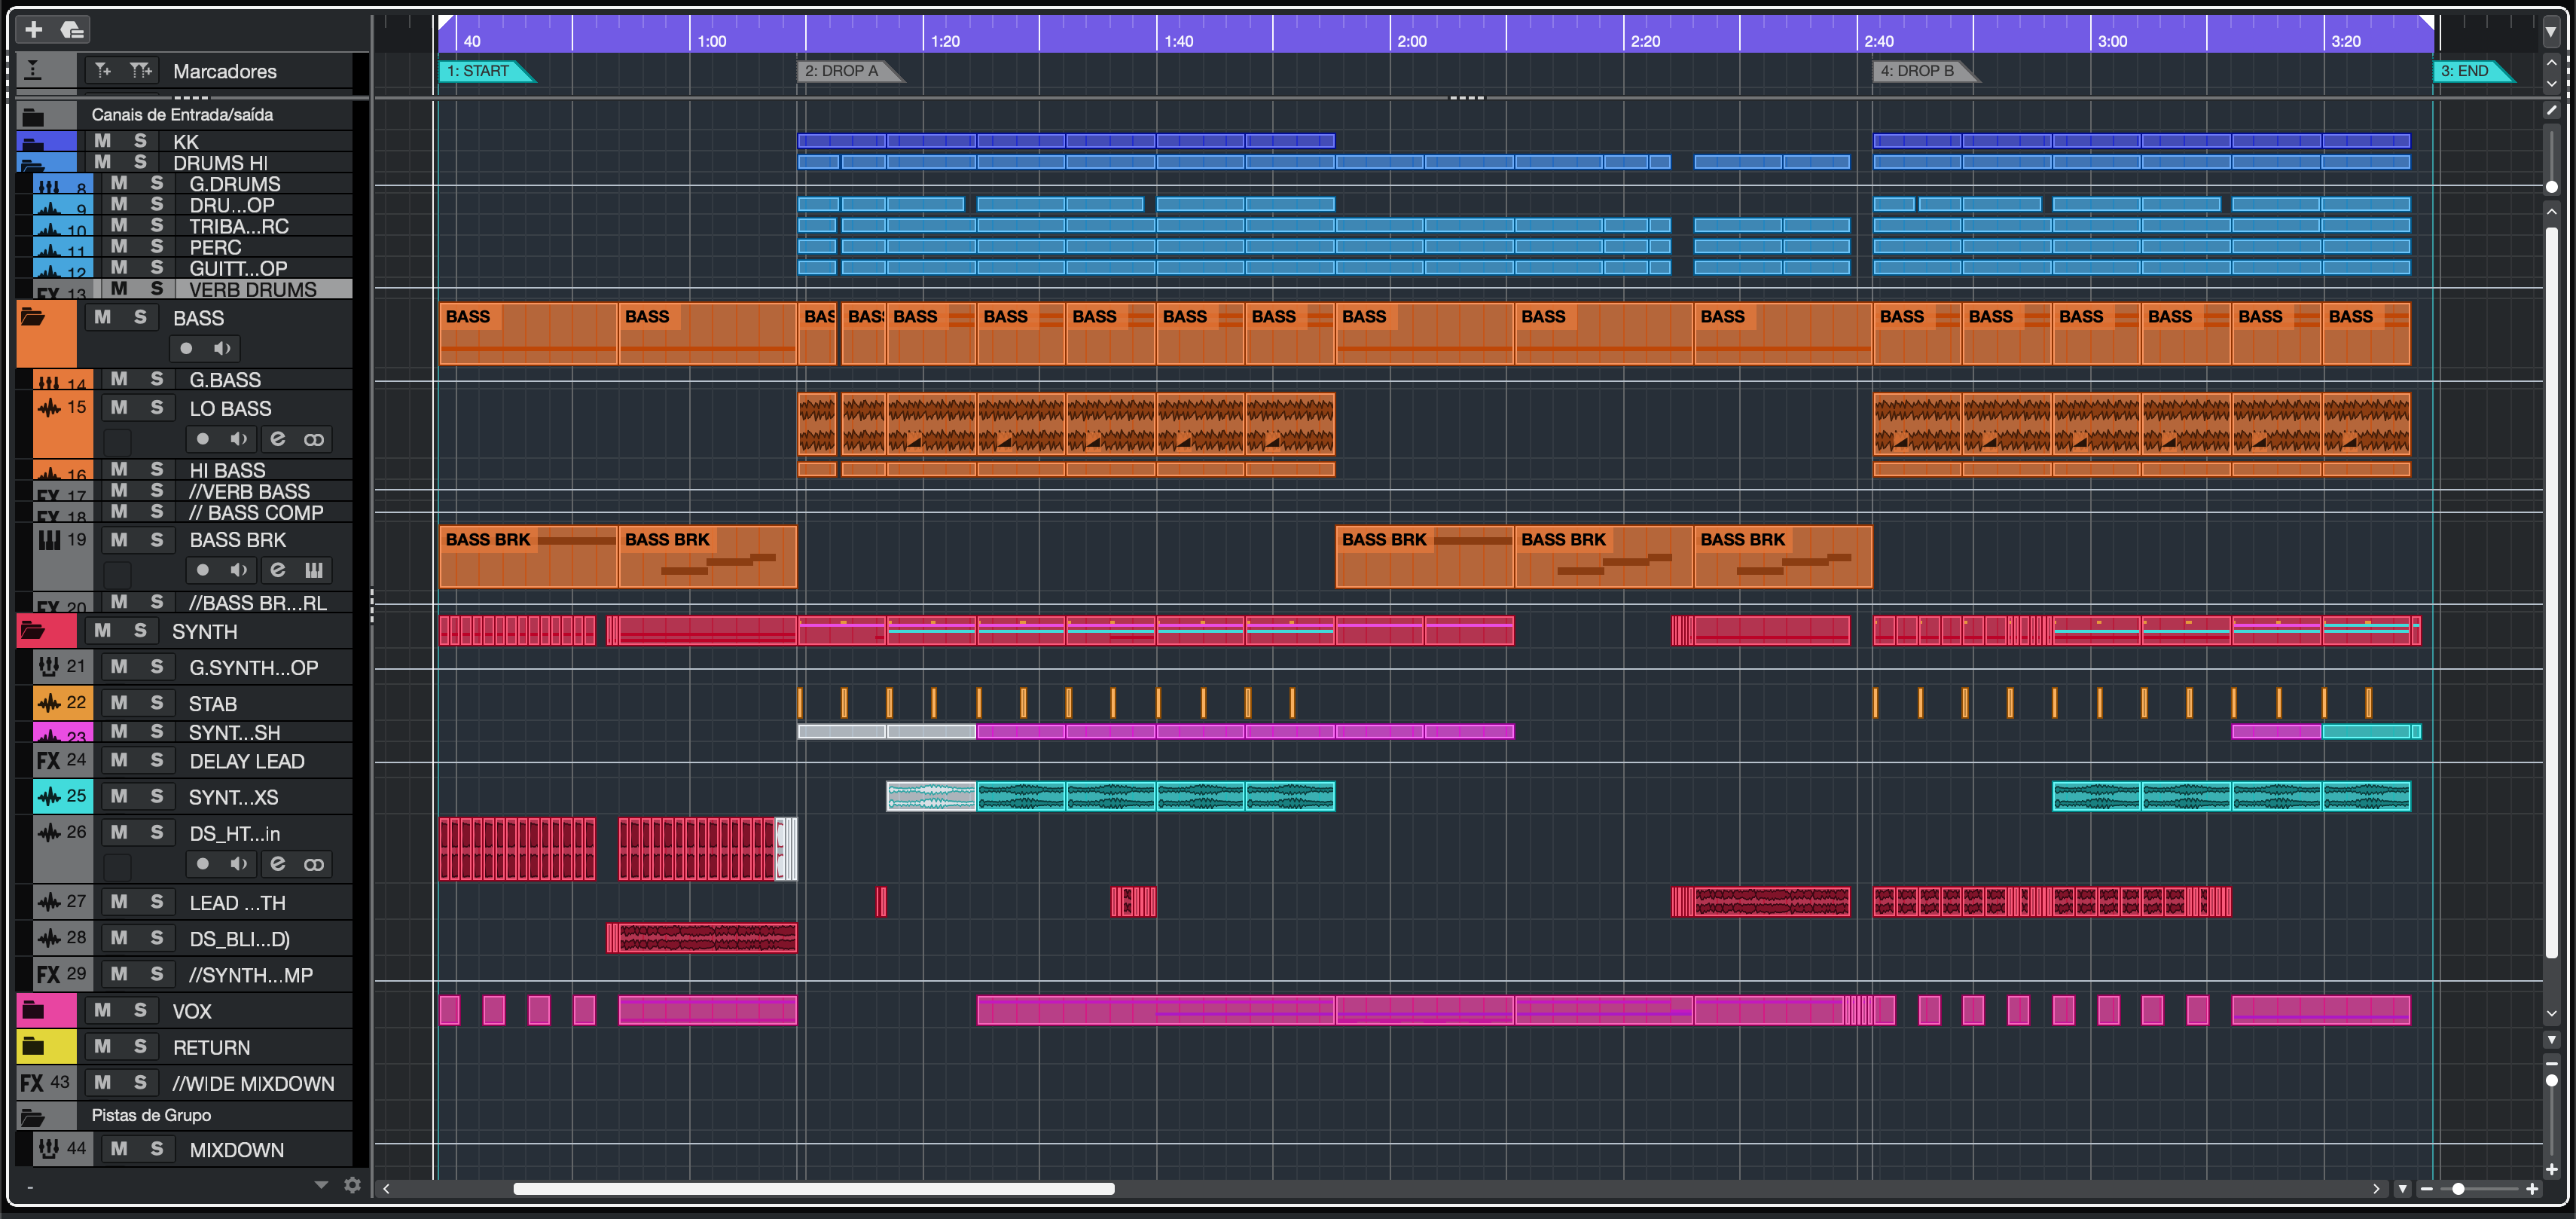Click the horizontal zoom slider handle
This screenshot has height=1219, width=2576.
pos(2458,1189)
